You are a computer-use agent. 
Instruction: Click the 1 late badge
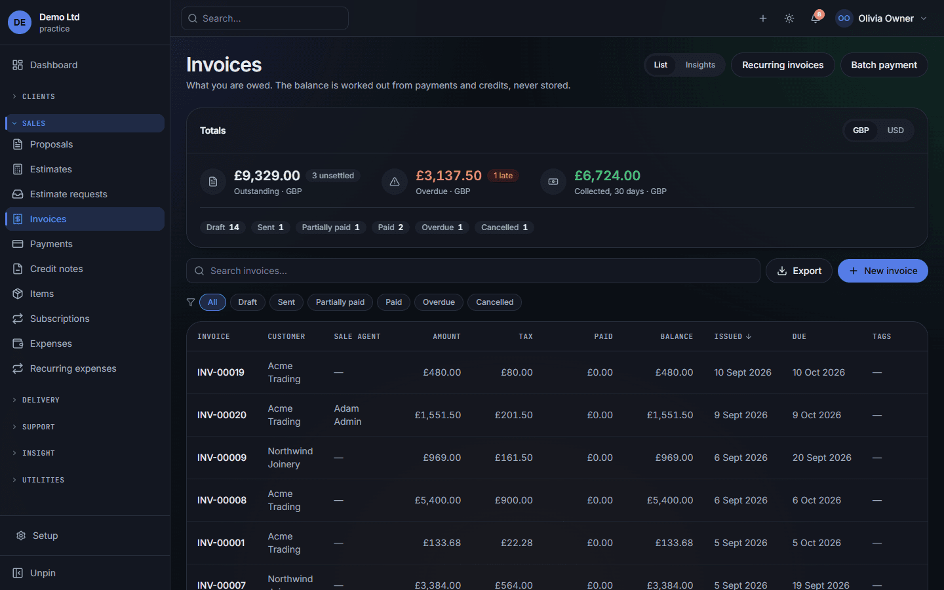(x=503, y=176)
